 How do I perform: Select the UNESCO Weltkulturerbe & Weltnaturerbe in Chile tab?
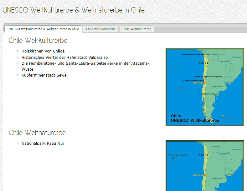pyautogui.click(x=43, y=29)
